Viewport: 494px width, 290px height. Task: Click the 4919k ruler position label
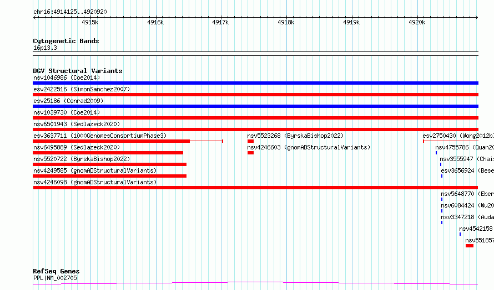(x=351, y=22)
